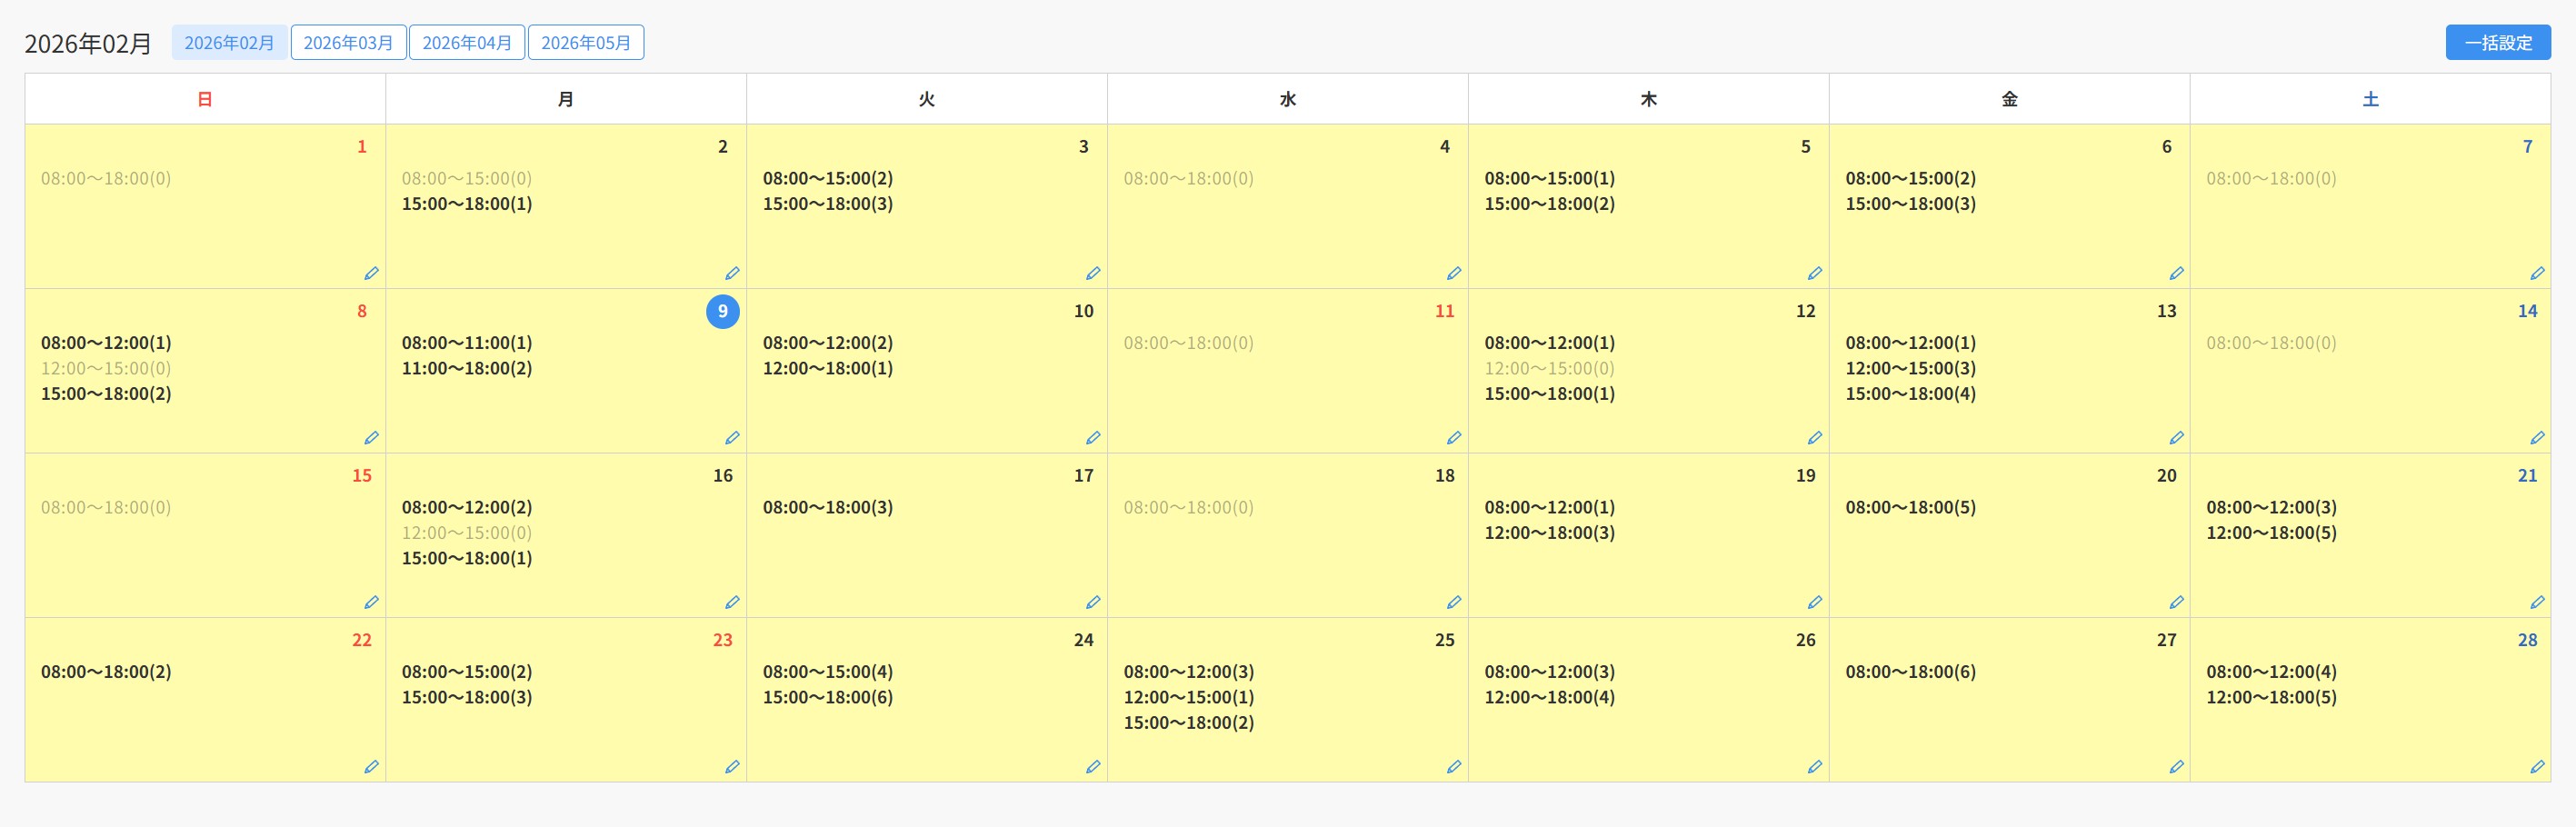Select the 12:00~15:00(3) slot on February 13

(x=1910, y=368)
